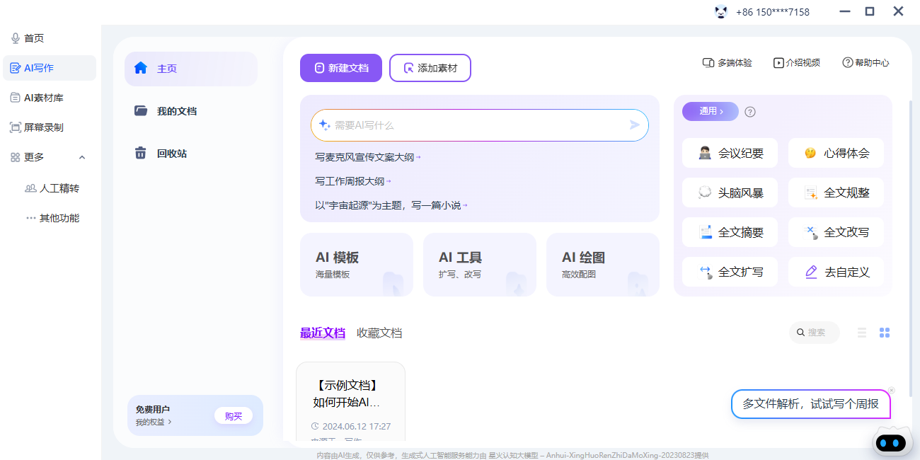Open 人工精转 service
Screen dimensions: 920x460
(x=52, y=188)
